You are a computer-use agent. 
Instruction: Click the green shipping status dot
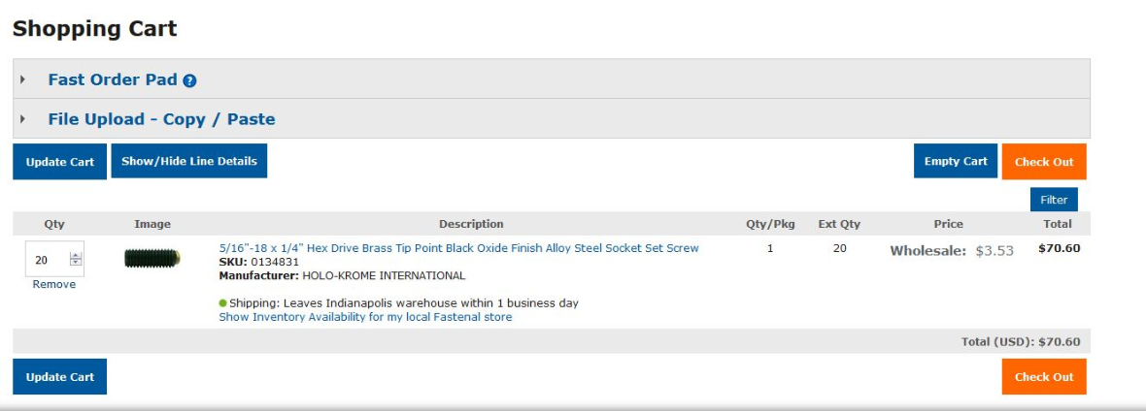tap(223, 303)
